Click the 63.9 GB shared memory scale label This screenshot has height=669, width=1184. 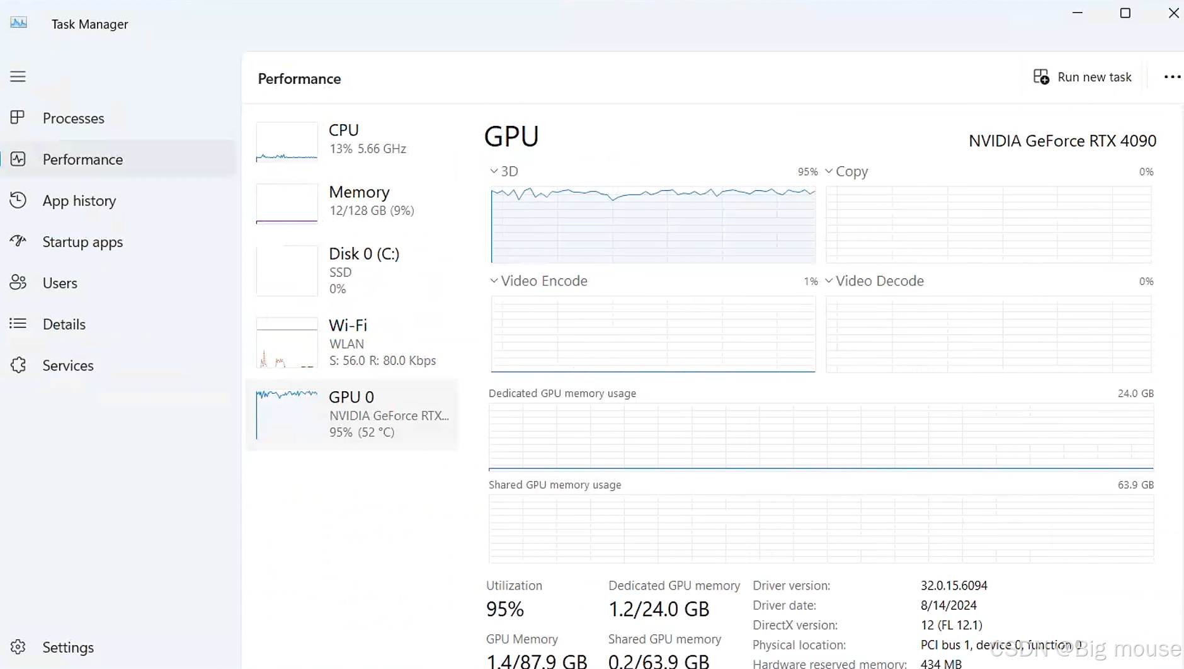[x=1136, y=484]
